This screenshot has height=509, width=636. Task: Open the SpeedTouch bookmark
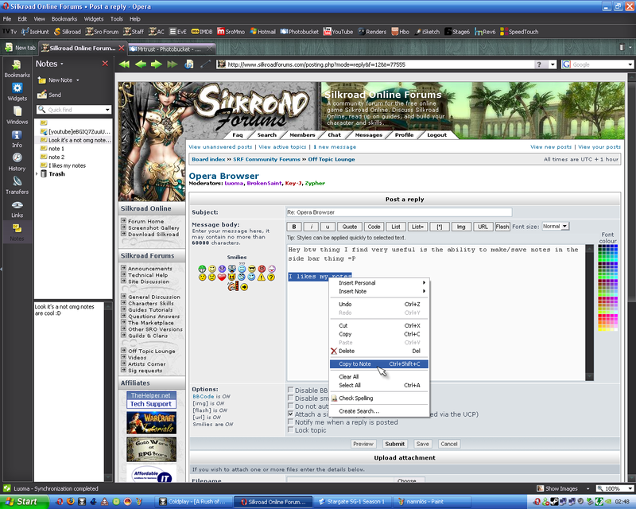tap(519, 32)
